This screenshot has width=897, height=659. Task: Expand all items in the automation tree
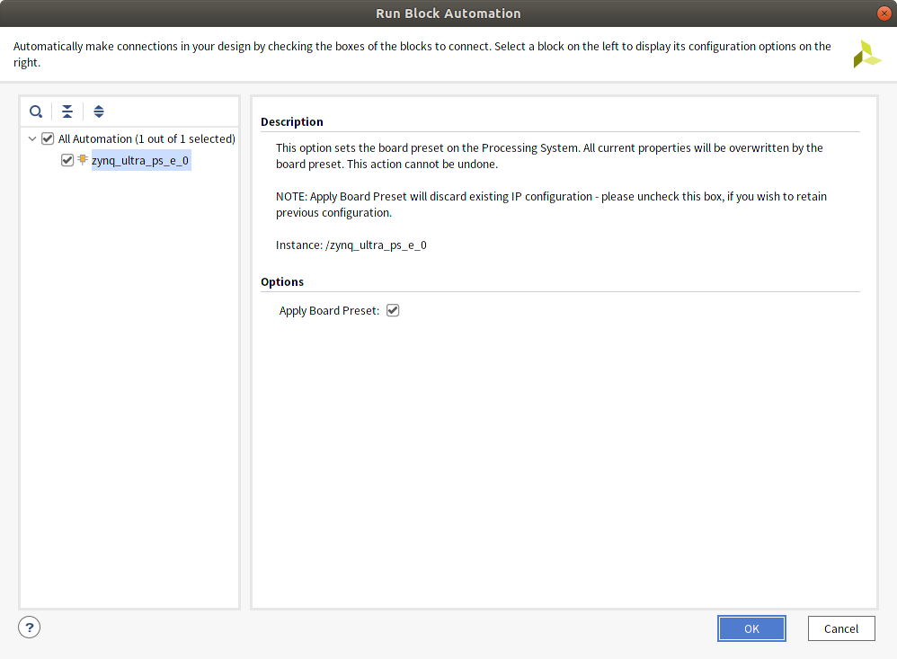click(x=99, y=111)
